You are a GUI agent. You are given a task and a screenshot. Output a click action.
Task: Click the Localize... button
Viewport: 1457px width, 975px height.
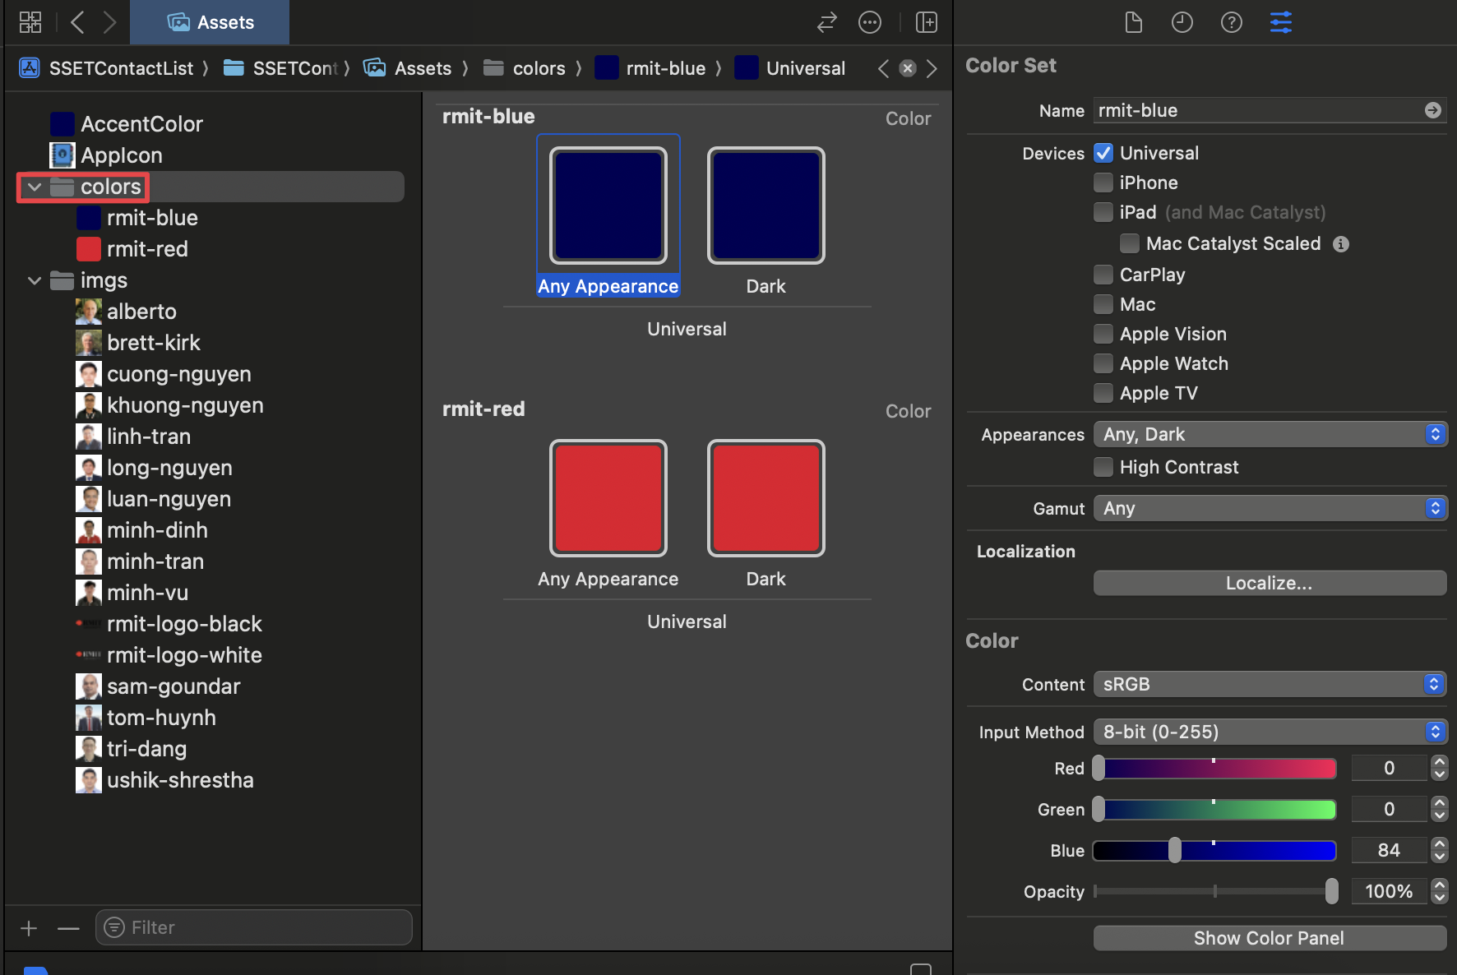1269,583
